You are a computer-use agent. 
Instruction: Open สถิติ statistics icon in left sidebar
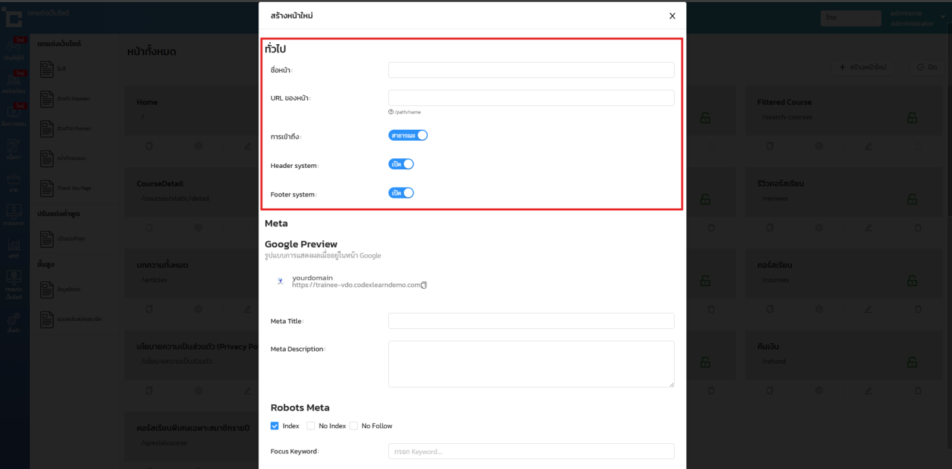click(x=14, y=247)
